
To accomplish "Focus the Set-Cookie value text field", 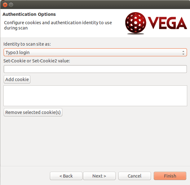I will pyautogui.click(x=95, y=69).
